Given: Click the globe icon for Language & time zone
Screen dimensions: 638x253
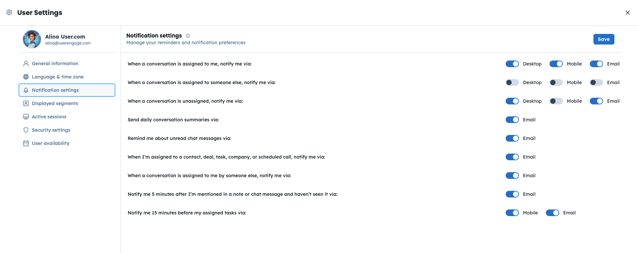Looking at the screenshot, I should 26,77.
